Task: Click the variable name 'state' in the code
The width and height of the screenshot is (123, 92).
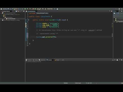Action: [x=45, y=23]
